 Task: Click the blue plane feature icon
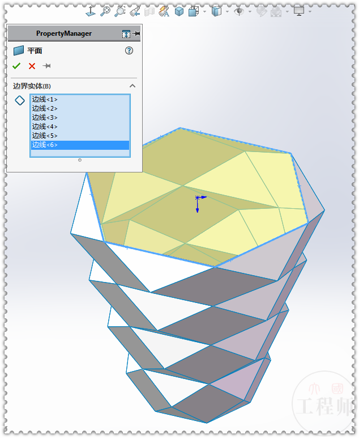point(19,51)
